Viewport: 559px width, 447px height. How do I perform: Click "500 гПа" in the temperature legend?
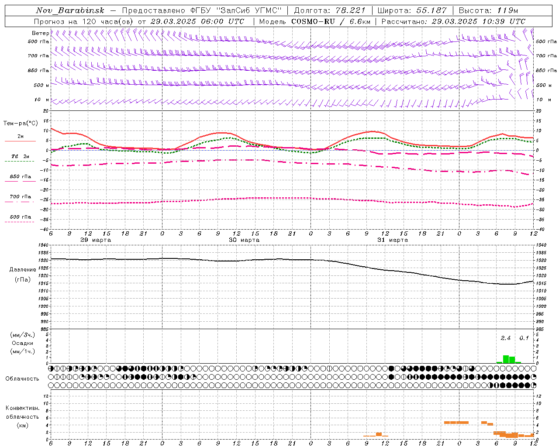(x=21, y=217)
